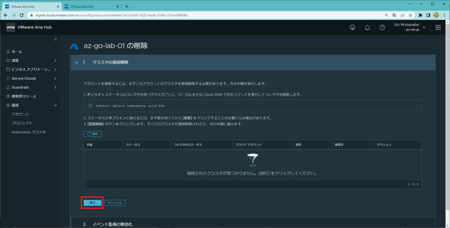Collapse the sidebar with double-chevron icon
This screenshot has height=228, width=450.
(x=55, y=39)
